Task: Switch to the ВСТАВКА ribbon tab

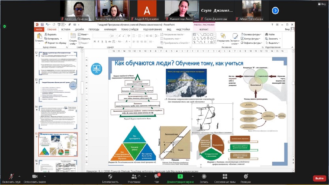Action: tap(66, 29)
